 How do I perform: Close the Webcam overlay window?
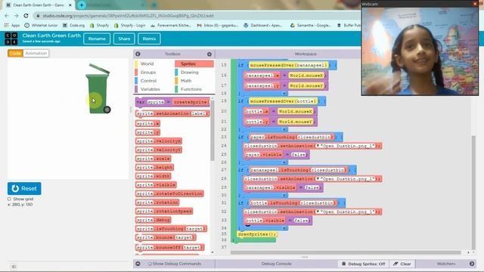[475, 4]
